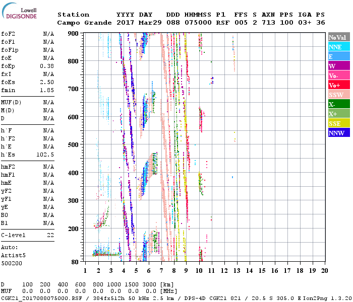Click the station name 'Campo Grande'
Viewport: 353px width, 302px height.
(84, 23)
